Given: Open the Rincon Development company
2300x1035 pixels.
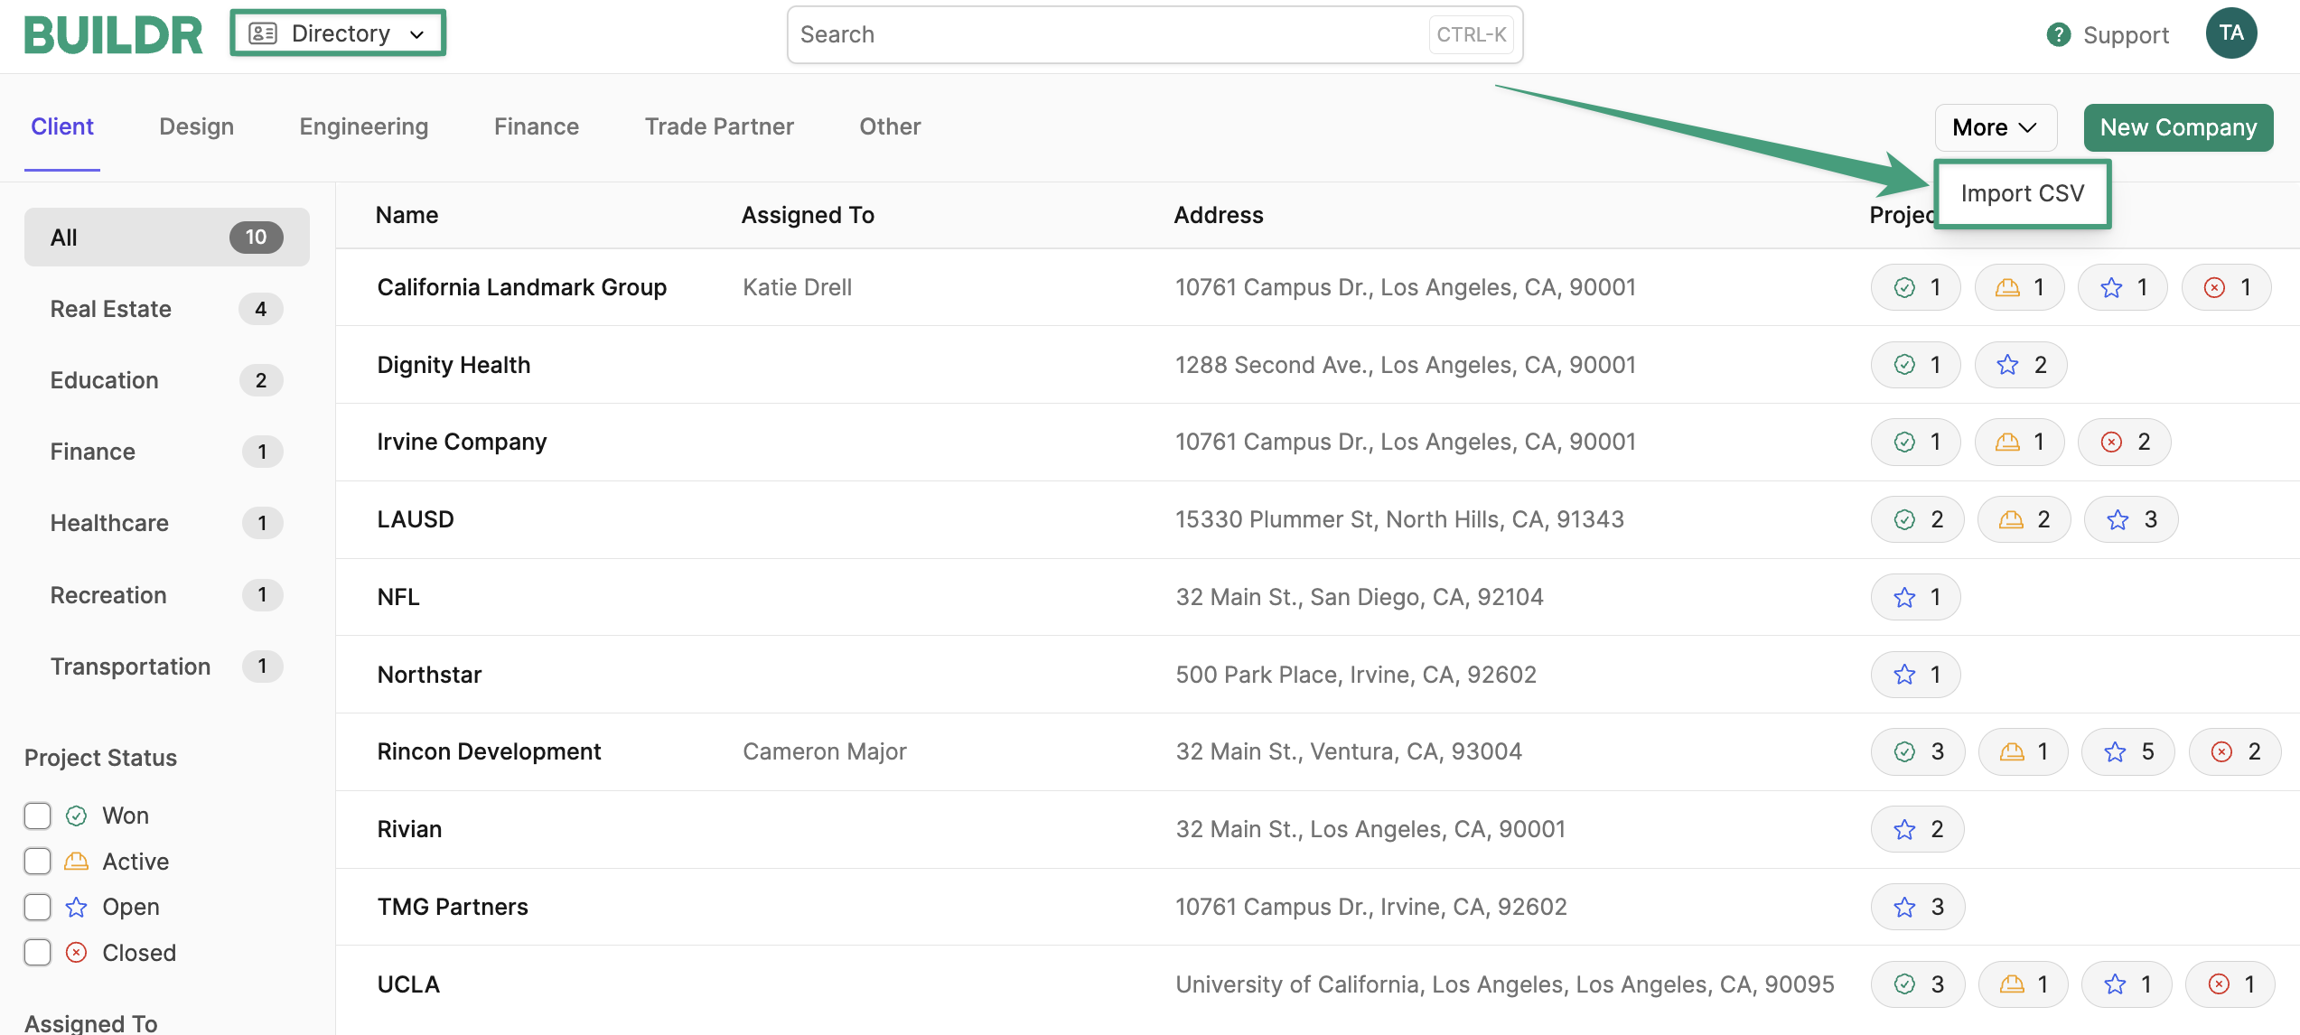Looking at the screenshot, I should [489, 751].
